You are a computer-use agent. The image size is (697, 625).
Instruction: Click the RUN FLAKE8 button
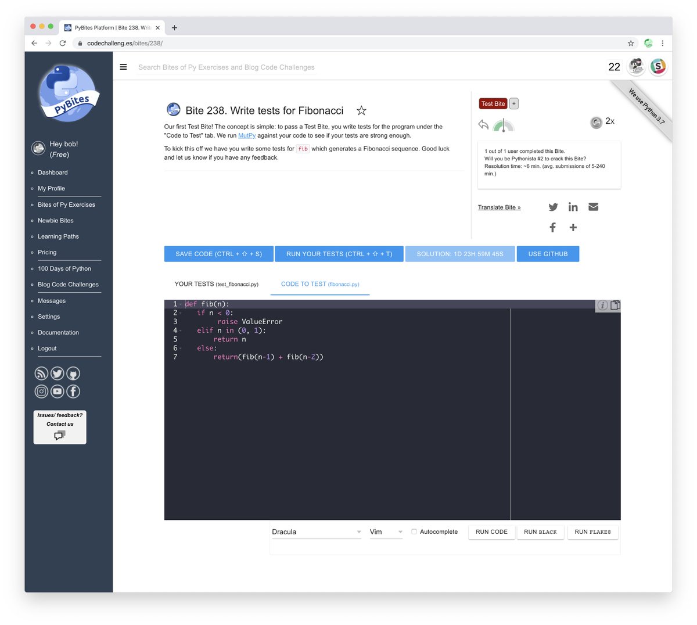(x=592, y=532)
